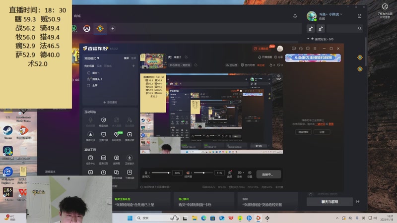Mute speaker via 扬声器 icon

(x=188, y=172)
